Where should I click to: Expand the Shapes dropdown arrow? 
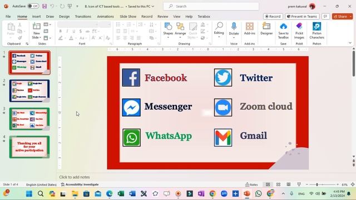168,37
